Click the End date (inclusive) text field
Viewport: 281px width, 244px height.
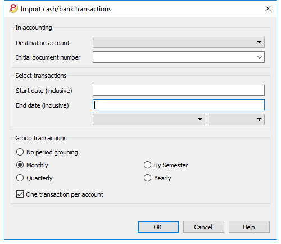coord(179,105)
